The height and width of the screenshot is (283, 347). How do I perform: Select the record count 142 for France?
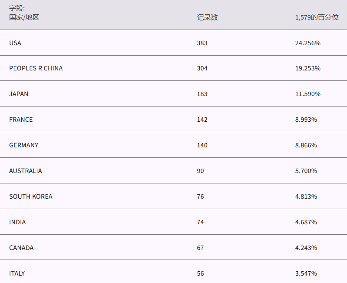[x=202, y=120]
